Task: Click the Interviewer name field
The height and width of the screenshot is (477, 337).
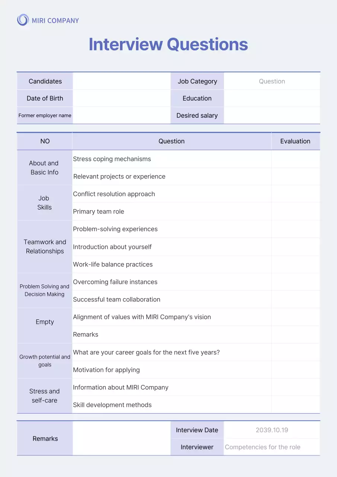Action: tap(272, 447)
